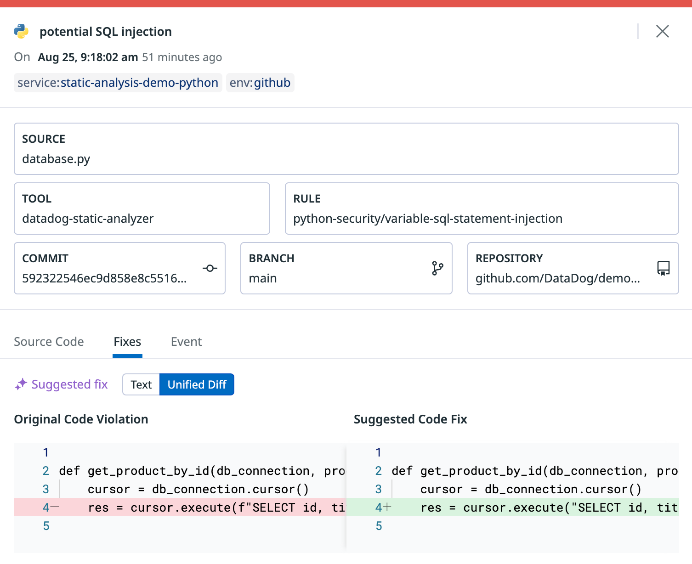Click the git branch icon
Screen dimensions: 692x564
tap(437, 268)
